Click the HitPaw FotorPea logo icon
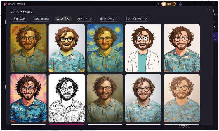The height and width of the screenshot is (131, 219). point(5,4)
